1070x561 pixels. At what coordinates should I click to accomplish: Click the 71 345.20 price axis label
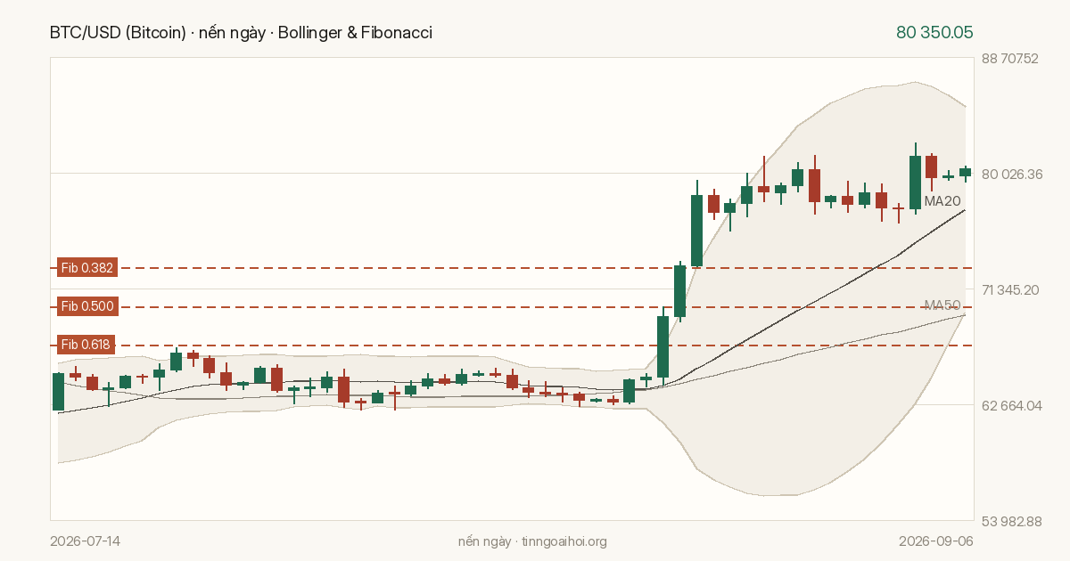pyautogui.click(x=1011, y=289)
